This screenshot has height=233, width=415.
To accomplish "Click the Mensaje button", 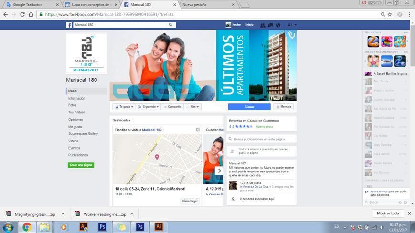I will tap(284, 107).
